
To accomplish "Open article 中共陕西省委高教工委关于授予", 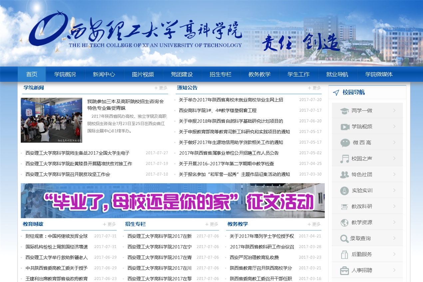I will [57, 268].
